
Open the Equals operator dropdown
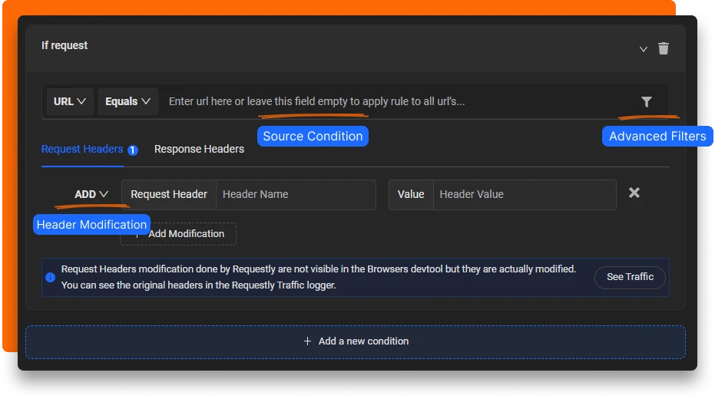(x=127, y=101)
